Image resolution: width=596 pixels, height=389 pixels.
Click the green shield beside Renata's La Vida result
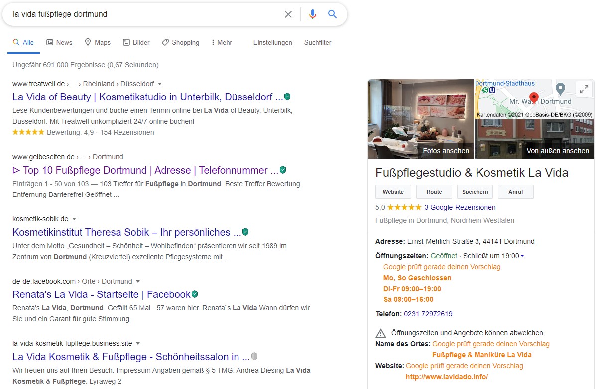click(x=195, y=294)
